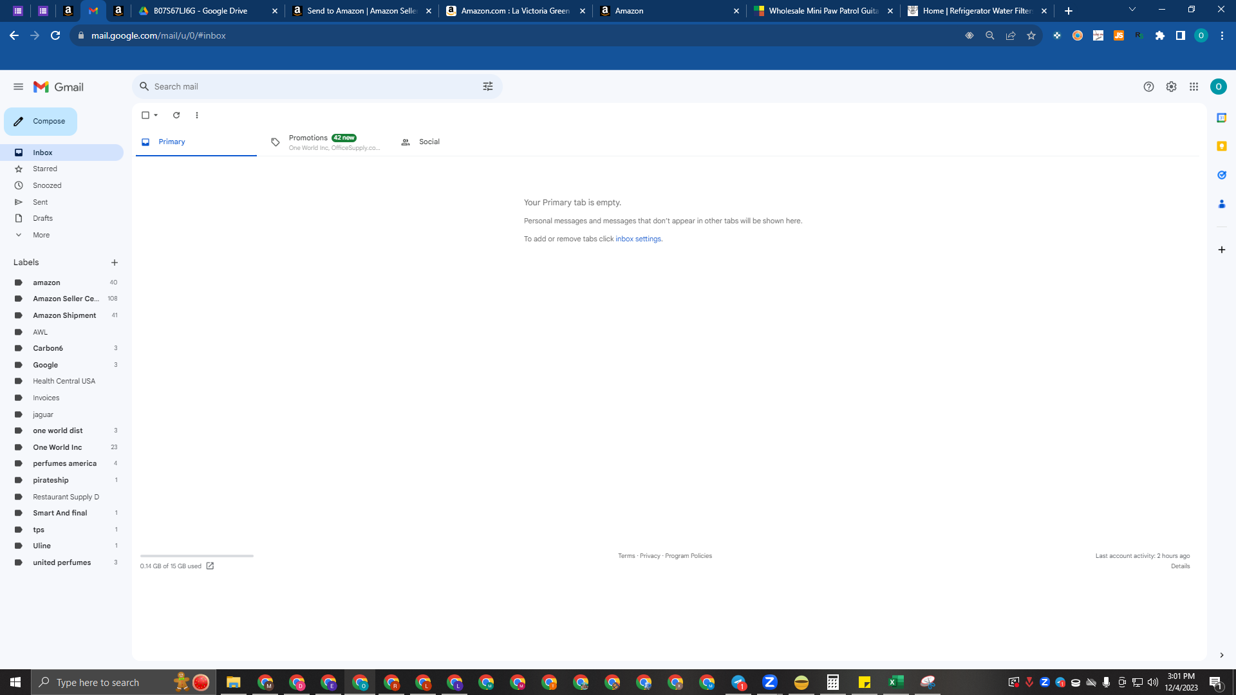Image resolution: width=1236 pixels, height=695 pixels.
Task: Switch to the Primary tab
Action: click(196, 142)
